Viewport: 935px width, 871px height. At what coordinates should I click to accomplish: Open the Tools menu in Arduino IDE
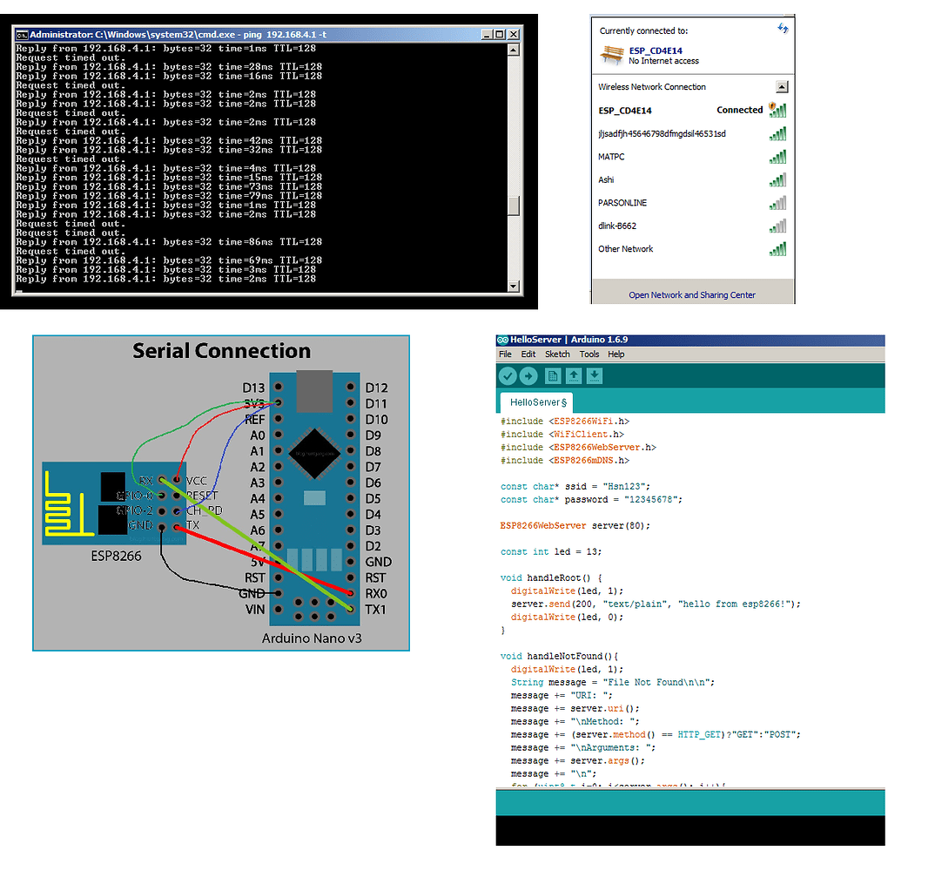589,354
